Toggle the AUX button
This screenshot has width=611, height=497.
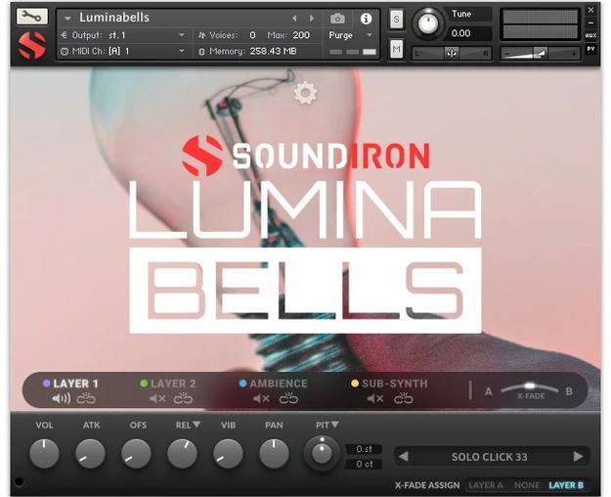point(590,35)
